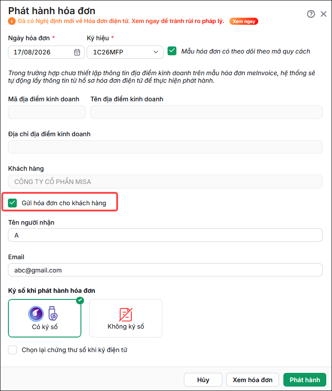Click the USB token shield icon
The image size is (332, 391).
[x=53, y=313]
